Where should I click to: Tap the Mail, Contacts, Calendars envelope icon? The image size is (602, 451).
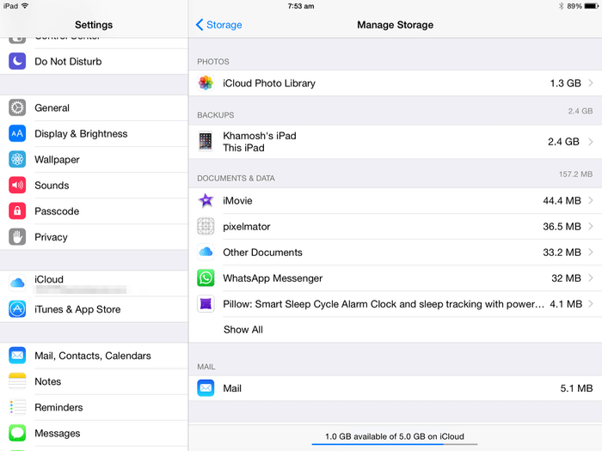17,356
